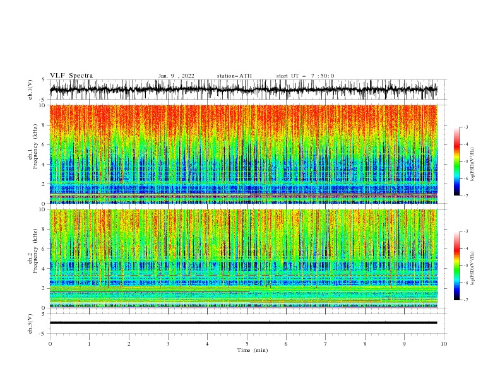500x386 pixels.
Task: Click the "station=ATH" header label
Action: point(234,76)
